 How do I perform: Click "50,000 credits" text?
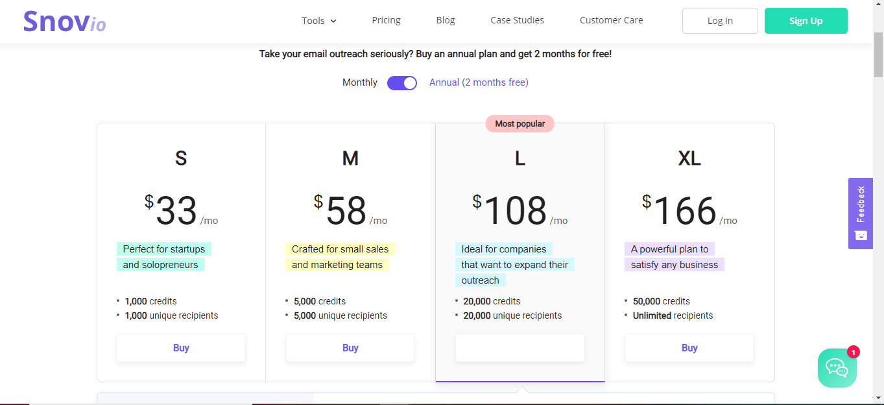tap(662, 301)
